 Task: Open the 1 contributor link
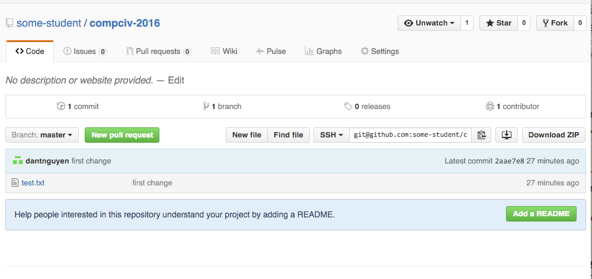coord(513,107)
